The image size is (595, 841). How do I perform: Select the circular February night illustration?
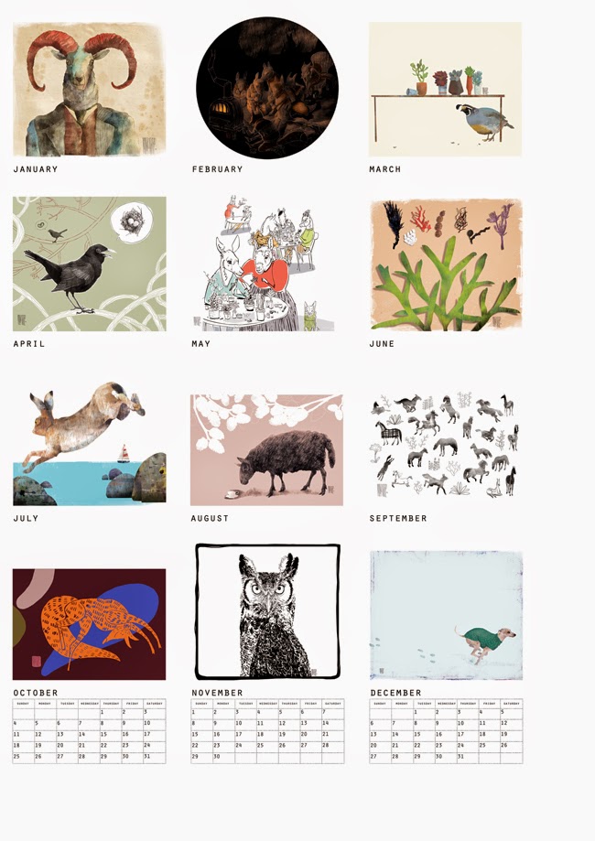[267, 88]
